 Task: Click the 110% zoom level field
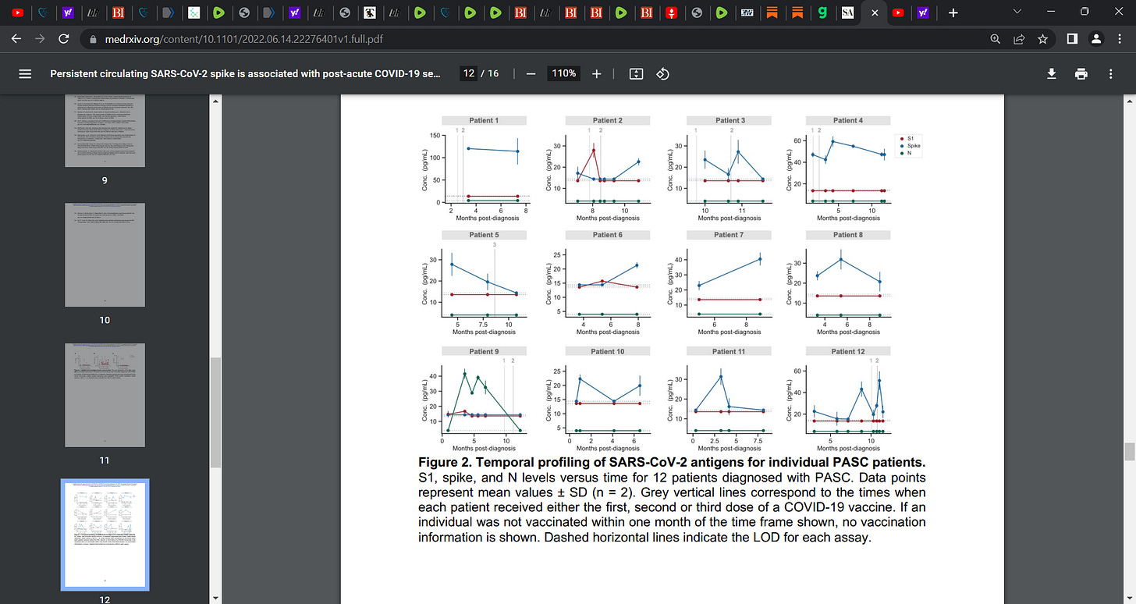tap(564, 73)
